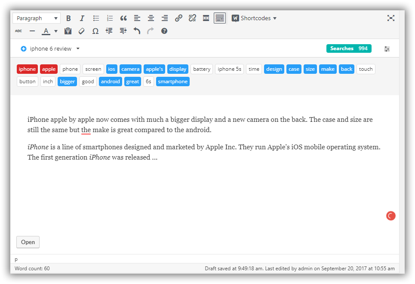
Task: Click the red 'iphone' keyword tag
Action: click(x=27, y=69)
